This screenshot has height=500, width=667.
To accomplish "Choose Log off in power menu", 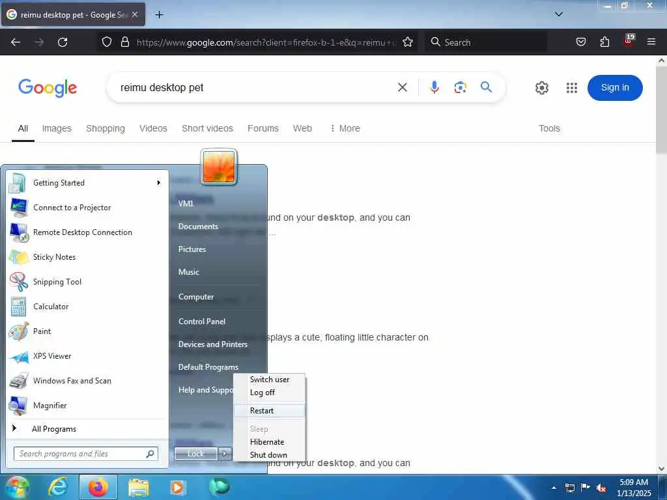I will coord(269,393).
